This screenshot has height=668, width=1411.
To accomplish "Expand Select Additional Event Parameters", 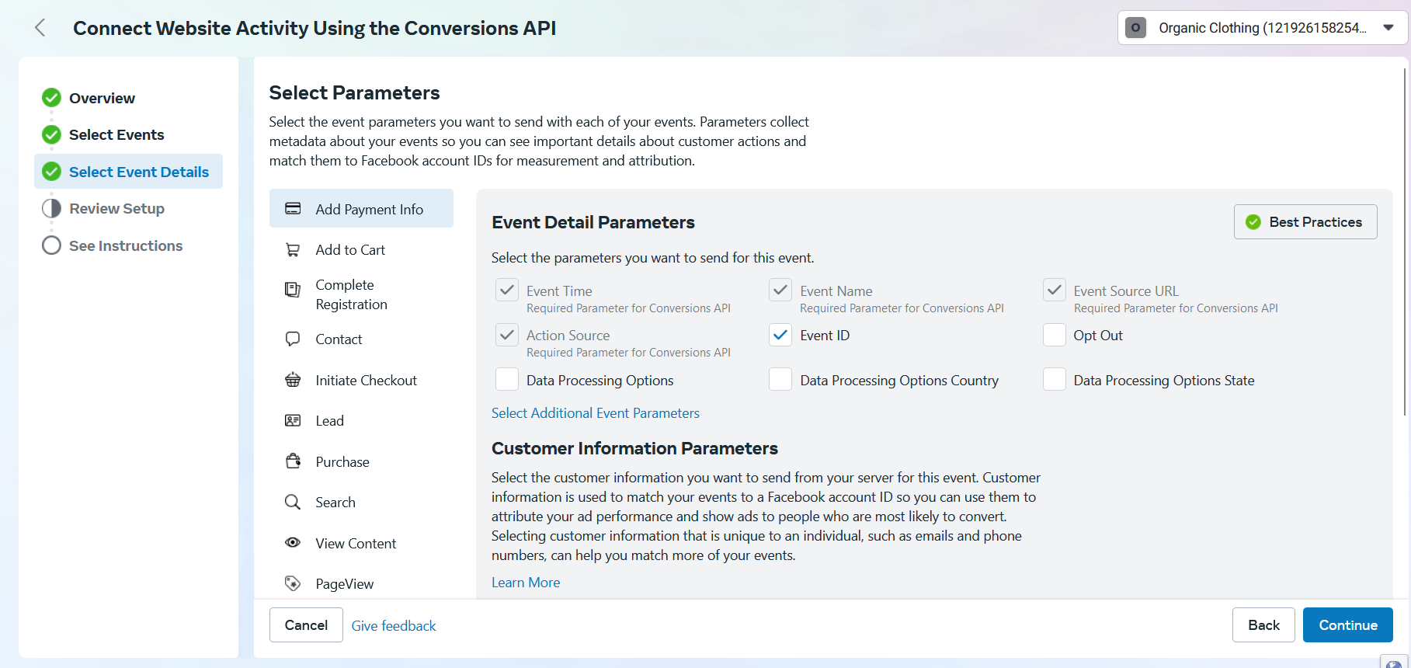I will [x=595, y=413].
